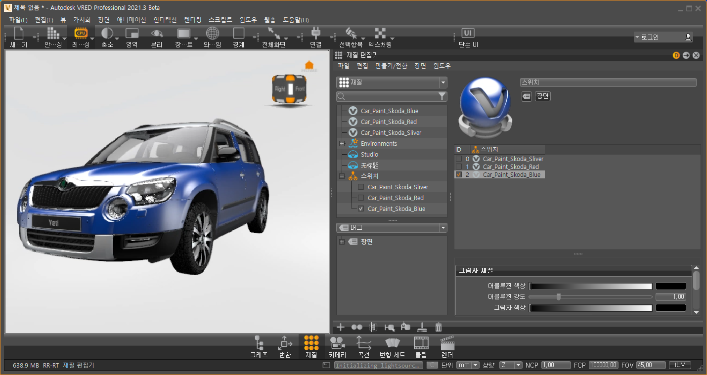
Task: Click the Wireframe globe toolbar icon
Action: [x=212, y=34]
